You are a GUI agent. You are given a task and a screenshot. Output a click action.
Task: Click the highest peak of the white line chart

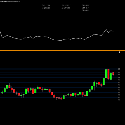106,29
